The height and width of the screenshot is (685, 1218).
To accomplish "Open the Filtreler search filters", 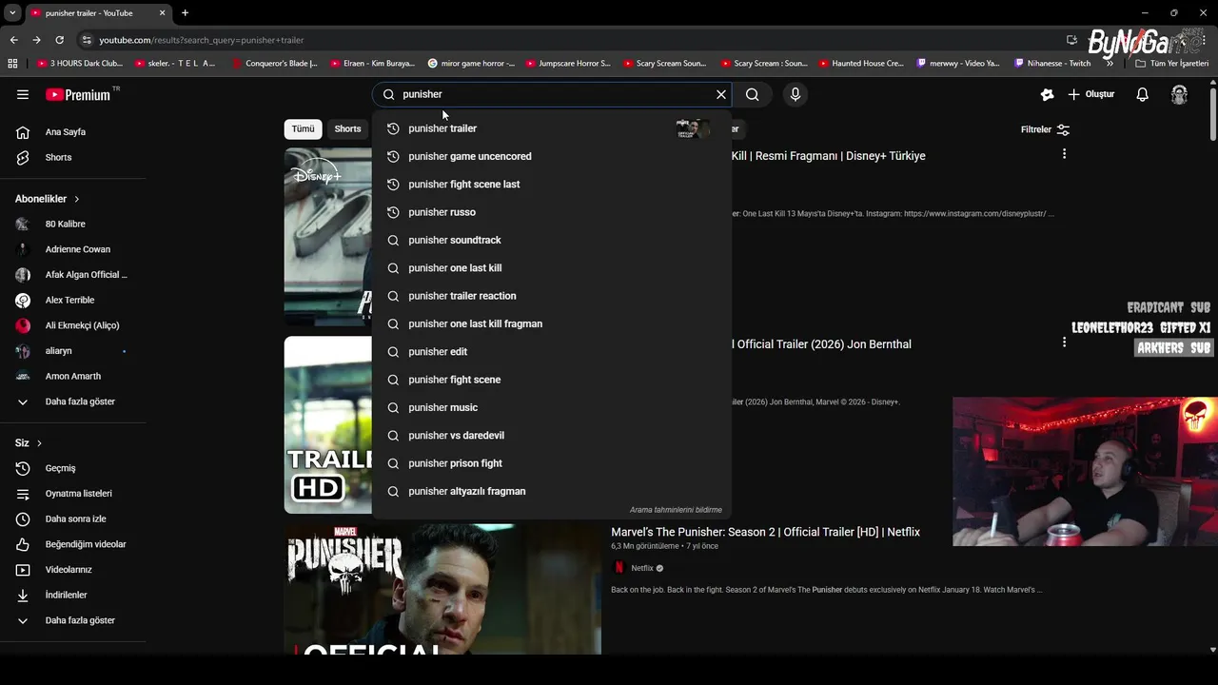I will 1045,129.
